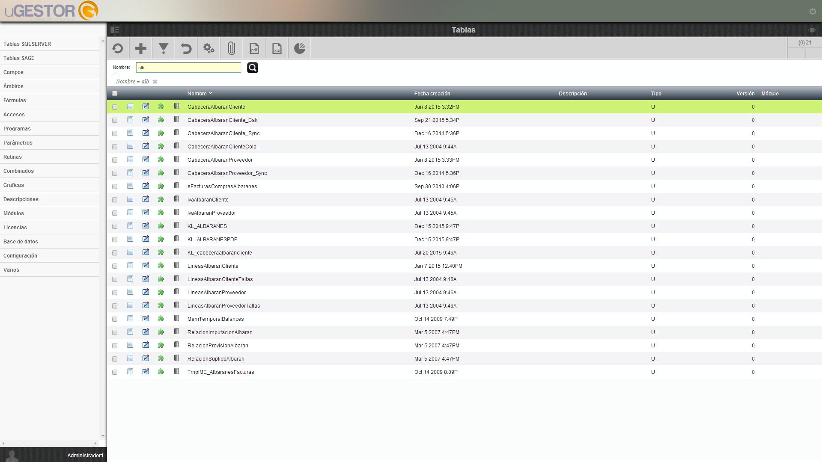Focus the Nombre search input field
The image size is (822, 462).
(x=188, y=68)
